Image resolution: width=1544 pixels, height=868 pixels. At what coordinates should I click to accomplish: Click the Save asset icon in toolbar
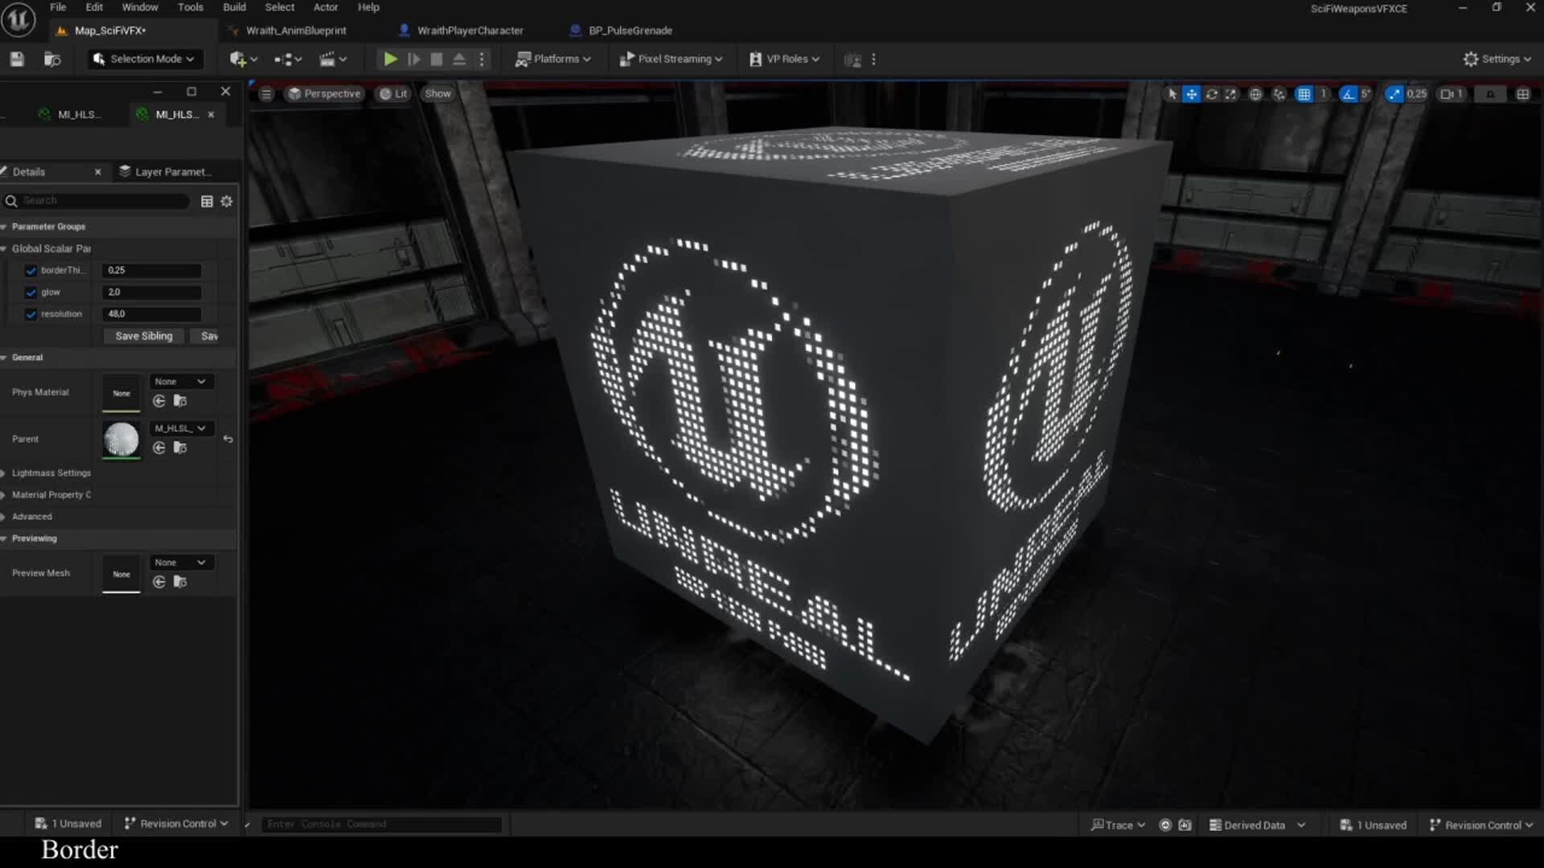click(16, 59)
